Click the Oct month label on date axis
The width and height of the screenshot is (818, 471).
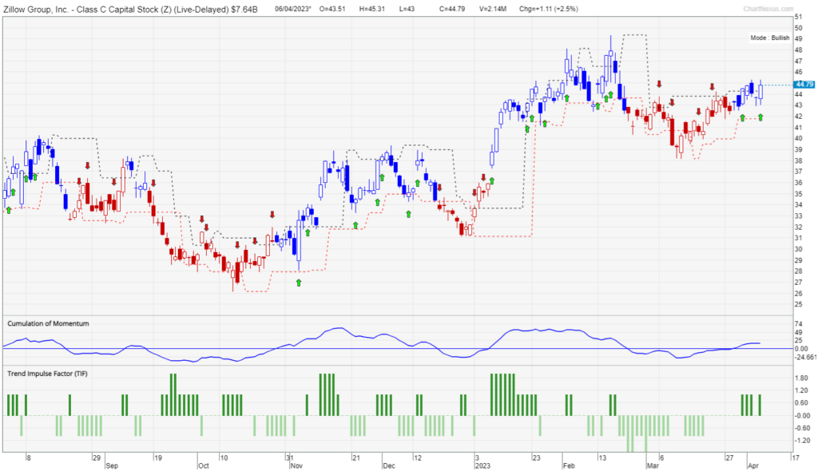204,465
